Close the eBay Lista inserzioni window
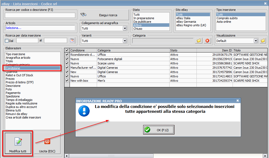This screenshot has height=158, width=269. pos(265,3)
